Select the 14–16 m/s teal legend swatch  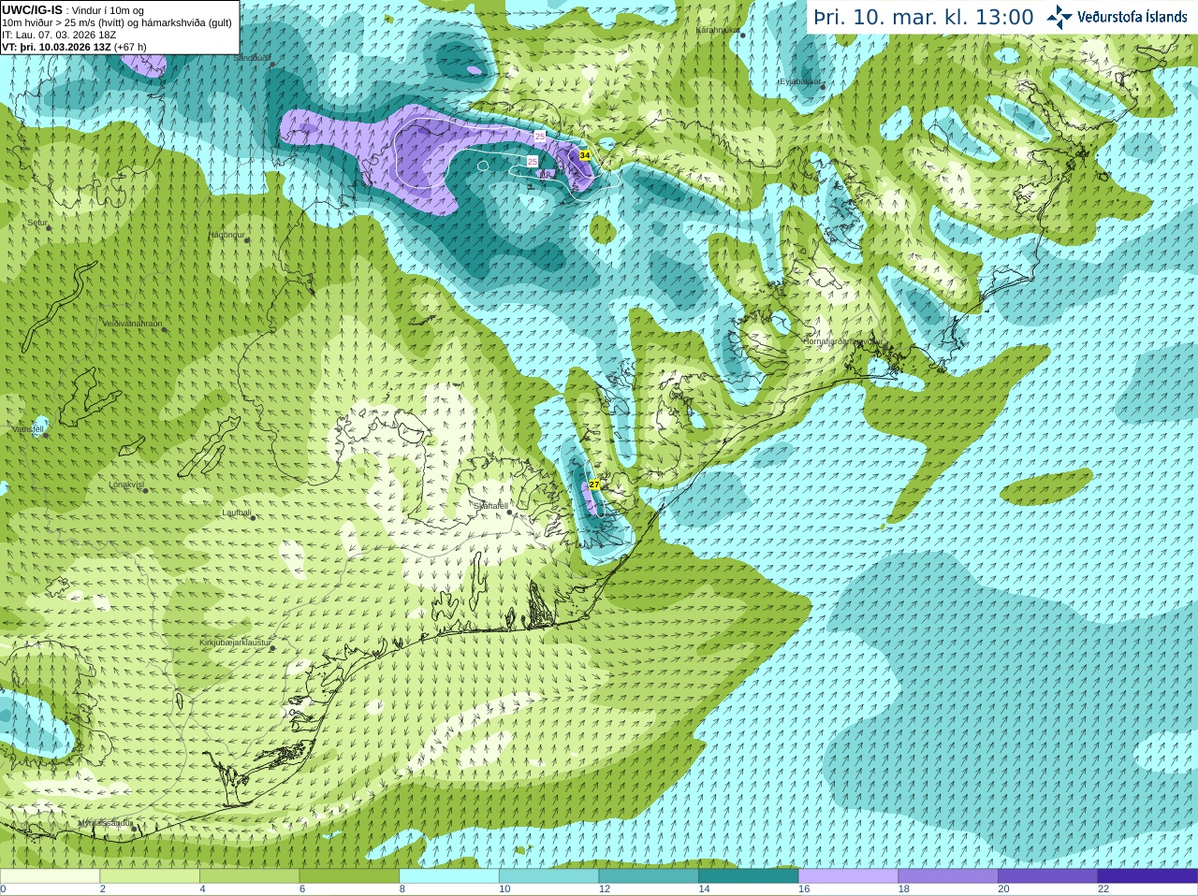[x=749, y=876]
